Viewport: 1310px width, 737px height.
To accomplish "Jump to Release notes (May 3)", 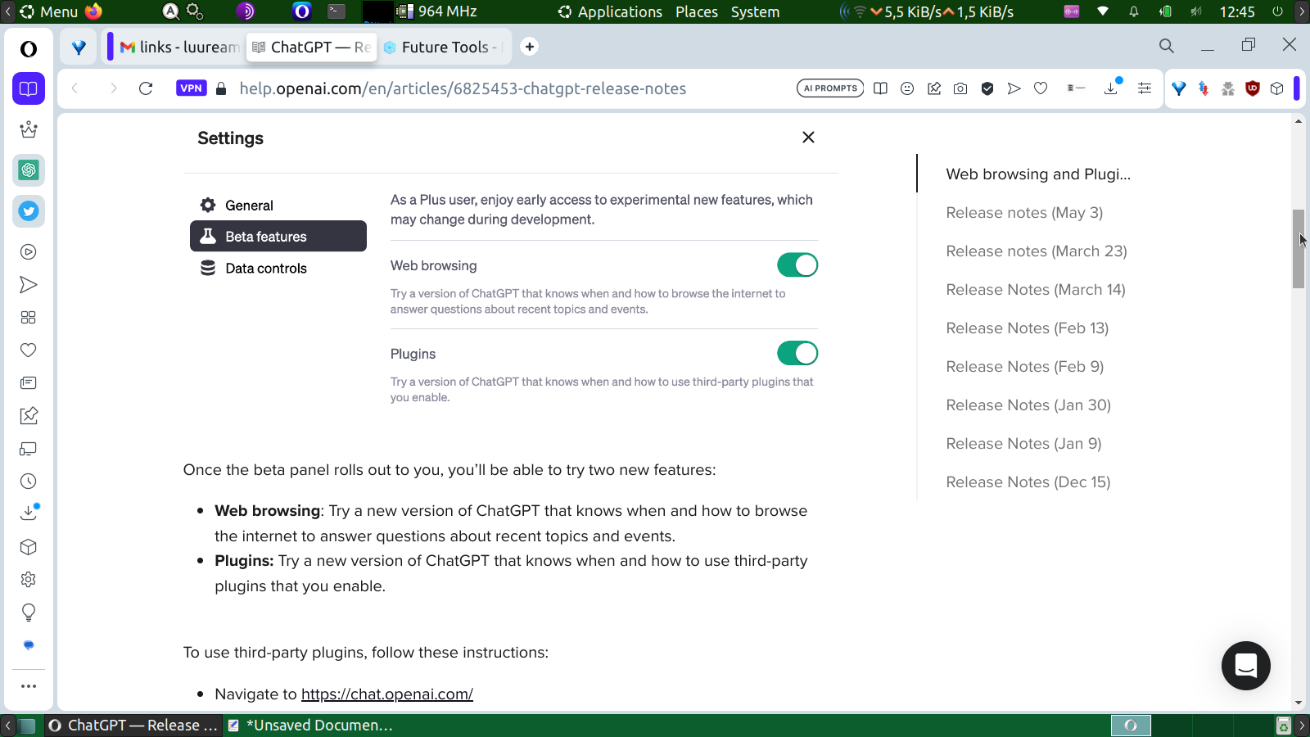I will [x=1024, y=213].
